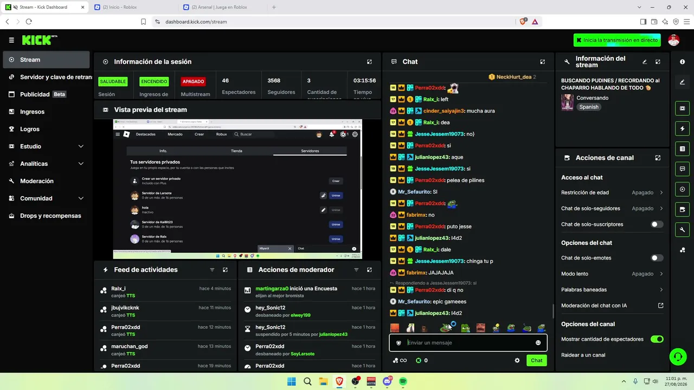Click the pencil icon in the right icon rail
Screen dimensions: 694x390
click(682, 82)
